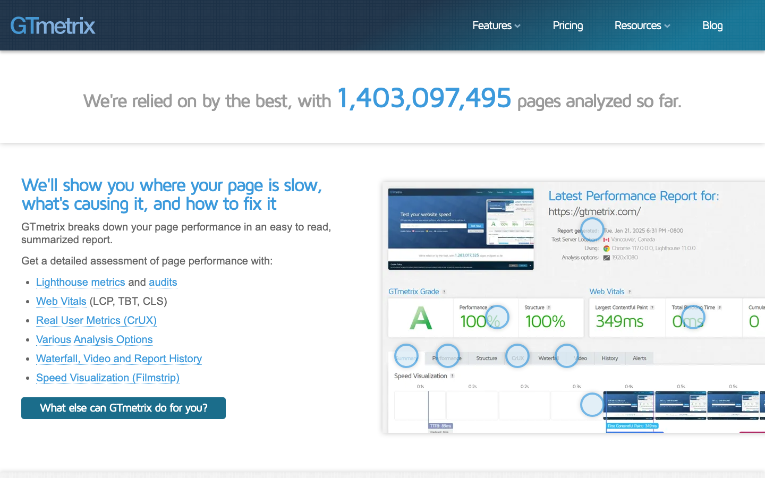Click the 1,403,097,495 pages counter
Viewport: 765px width, 478px height.
[424, 98]
